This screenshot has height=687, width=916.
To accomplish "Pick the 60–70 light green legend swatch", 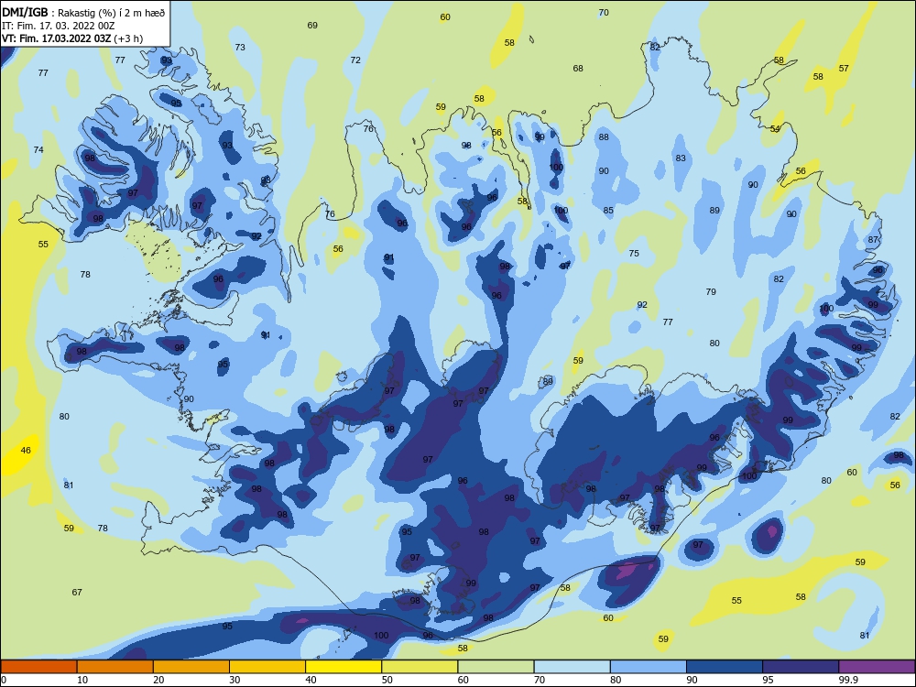I will [x=496, y=667].
